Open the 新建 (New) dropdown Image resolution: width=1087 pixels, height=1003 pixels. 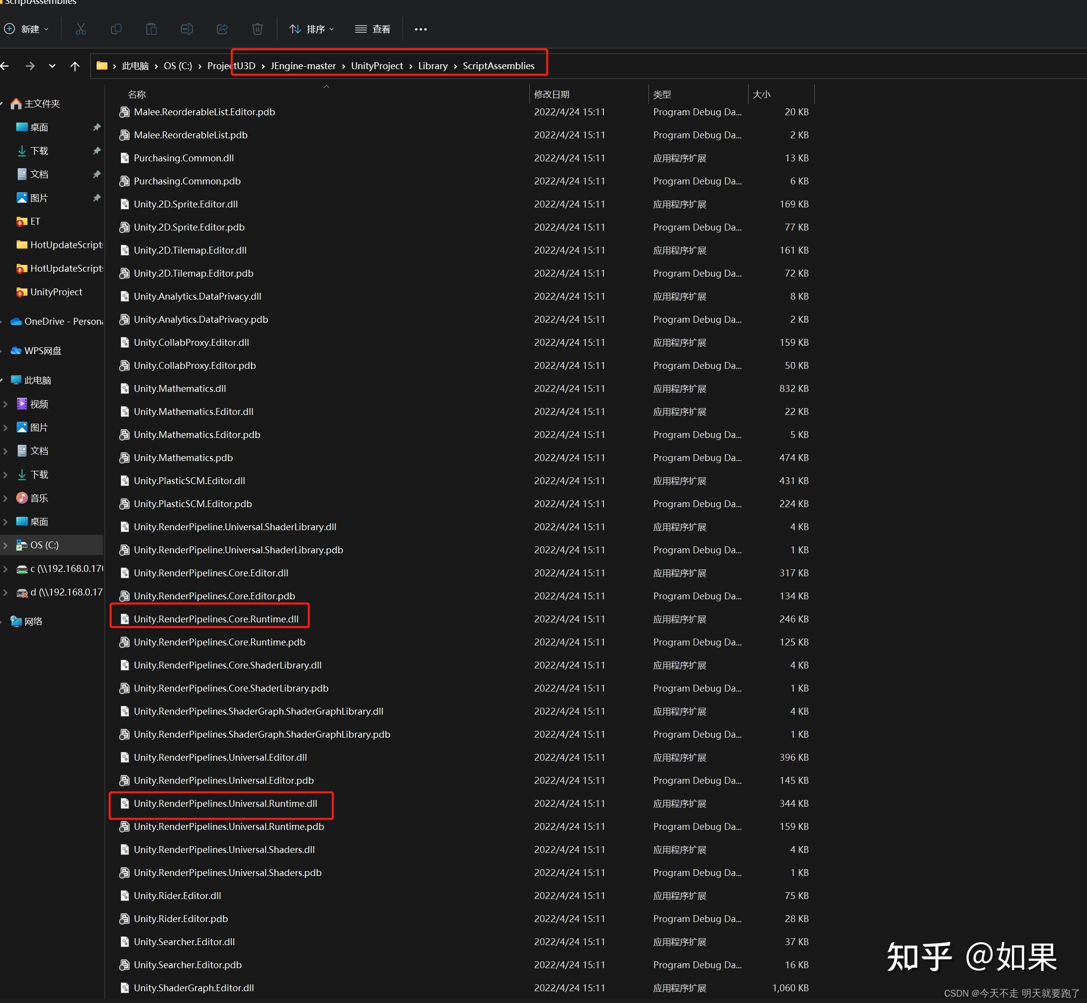26,29
